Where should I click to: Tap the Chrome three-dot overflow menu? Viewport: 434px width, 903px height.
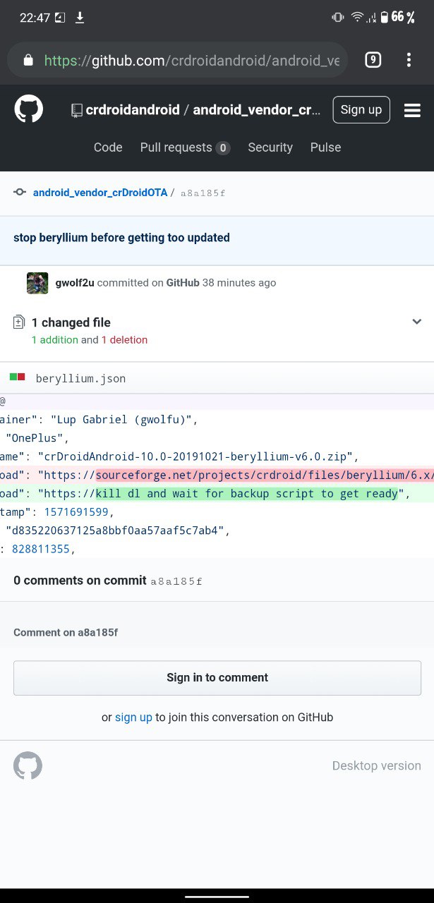pos(409,60)
